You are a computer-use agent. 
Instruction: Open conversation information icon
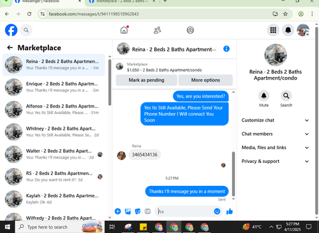click(226, 49)
